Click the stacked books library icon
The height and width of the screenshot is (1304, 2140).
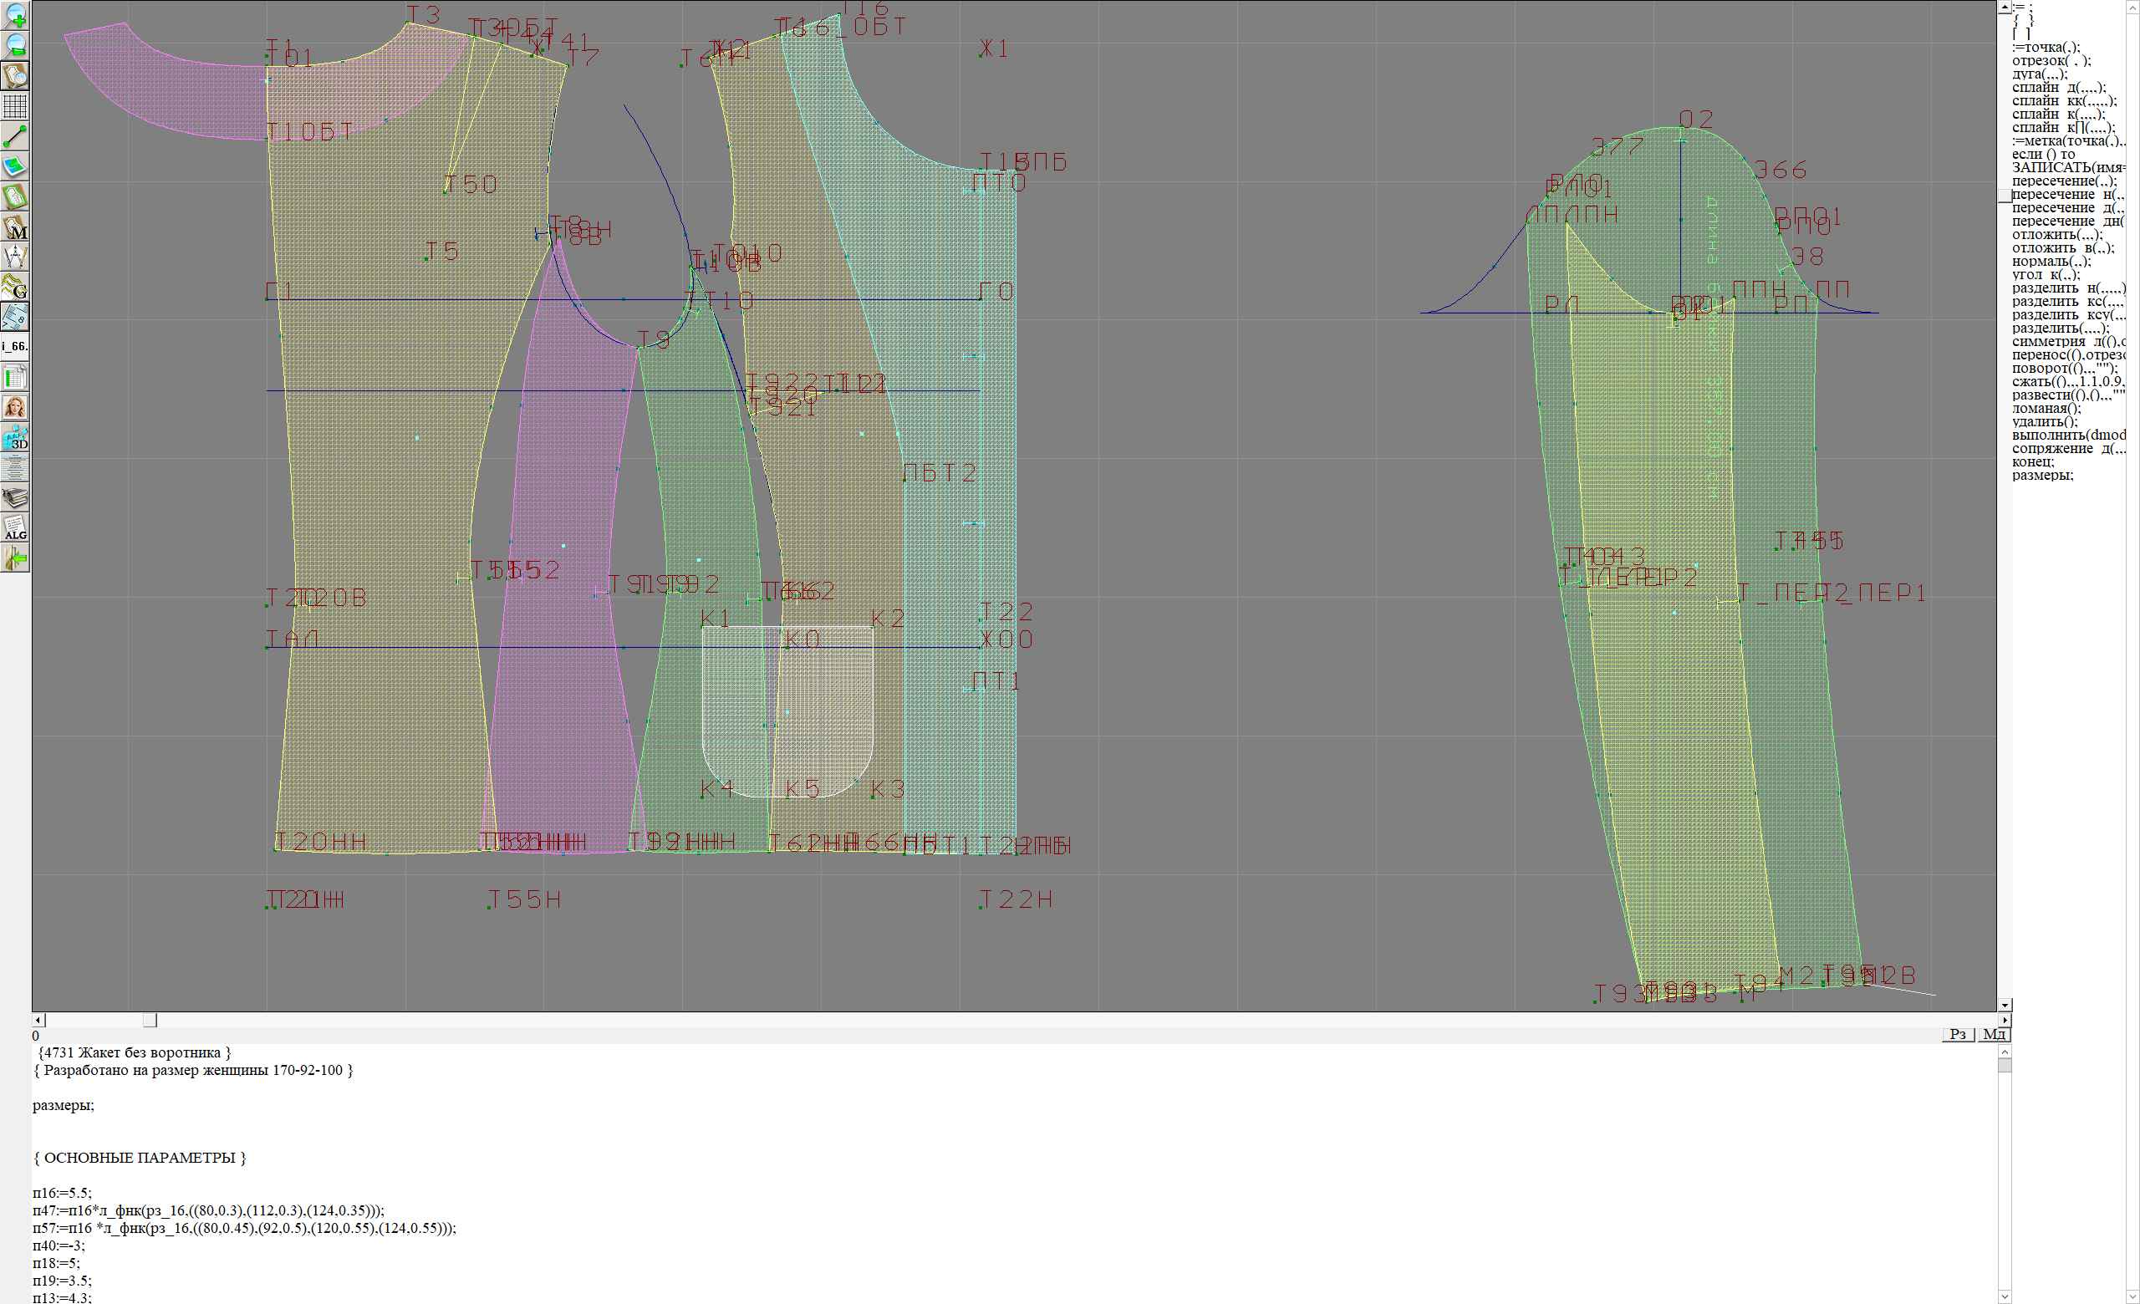pyautogui.click(x=15, y=497)
